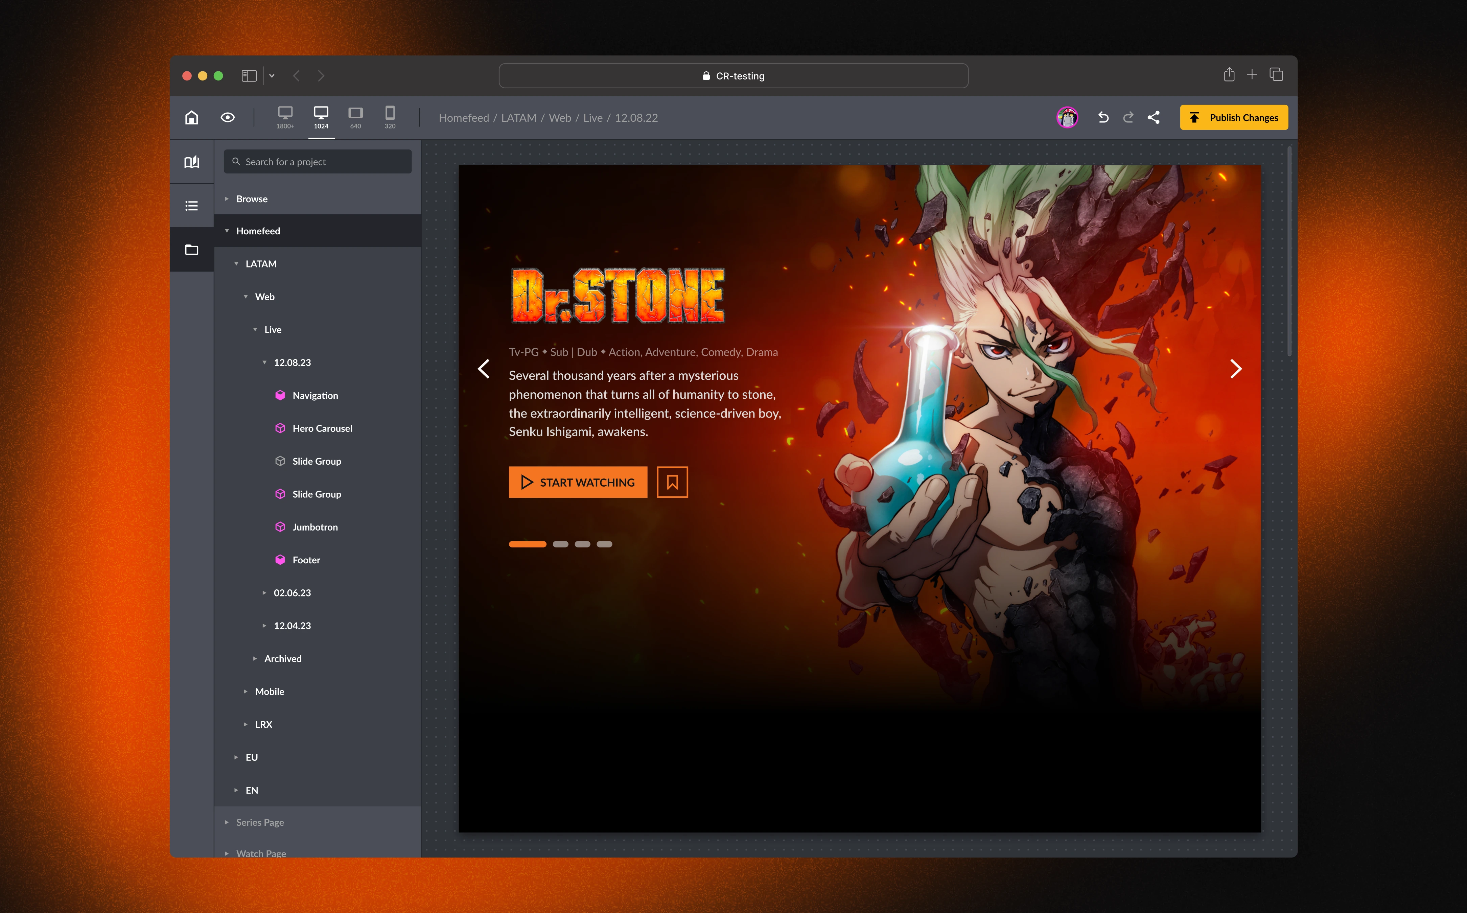Click the Dr. Stone logo image

pos(618,295)
